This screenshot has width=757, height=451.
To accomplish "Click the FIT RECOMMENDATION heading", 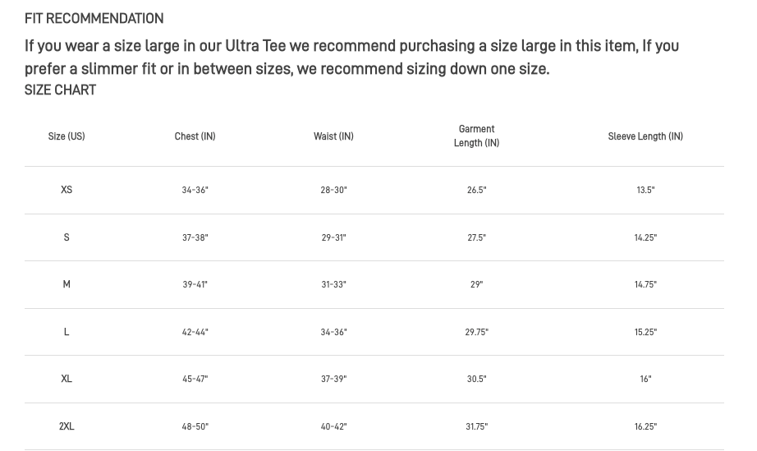I will point(94,18).
